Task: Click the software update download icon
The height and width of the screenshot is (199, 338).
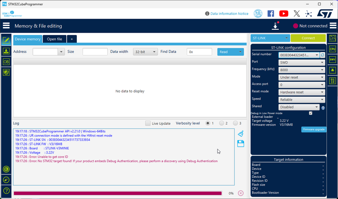Action: [275, 26]
